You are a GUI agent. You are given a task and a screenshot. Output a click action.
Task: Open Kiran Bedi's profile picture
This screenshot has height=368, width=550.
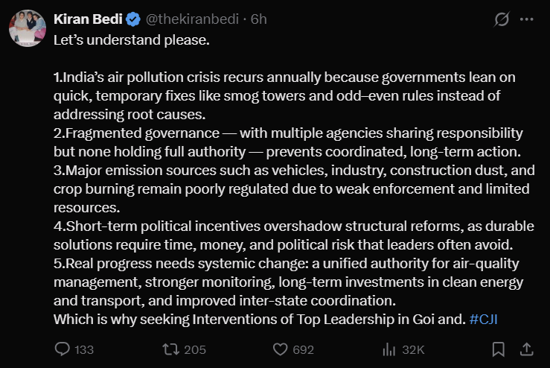(28, 28)
